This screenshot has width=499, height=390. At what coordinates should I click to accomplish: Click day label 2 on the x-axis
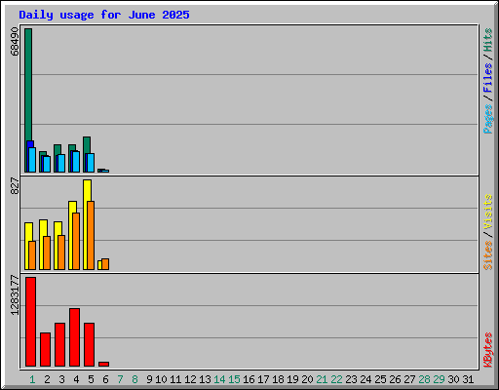coord(47,379)
